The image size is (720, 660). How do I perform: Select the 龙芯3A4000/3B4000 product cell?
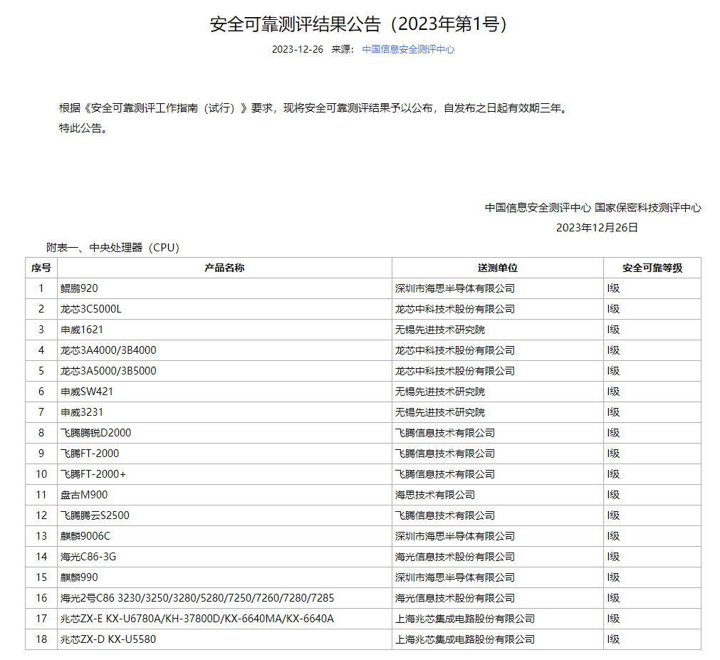[224, 351]
